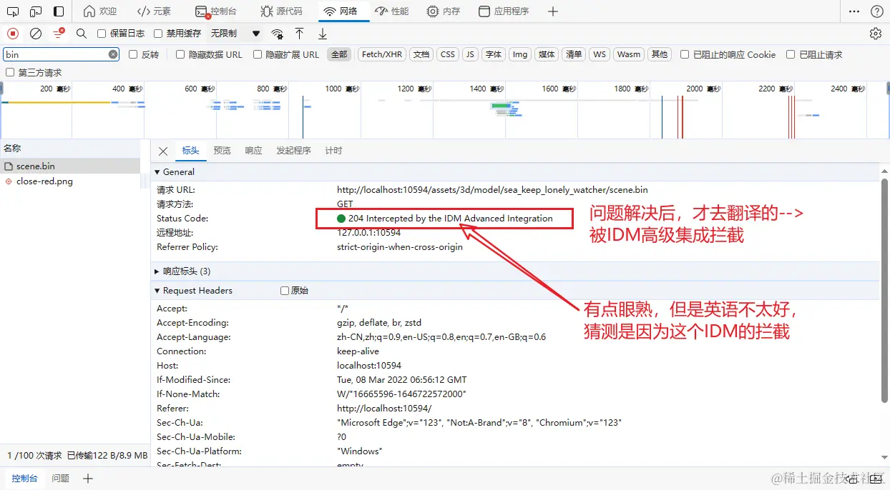Export HAR file with download arrow
This screenshot has height=490, width=890.
[x=323, y=34]
